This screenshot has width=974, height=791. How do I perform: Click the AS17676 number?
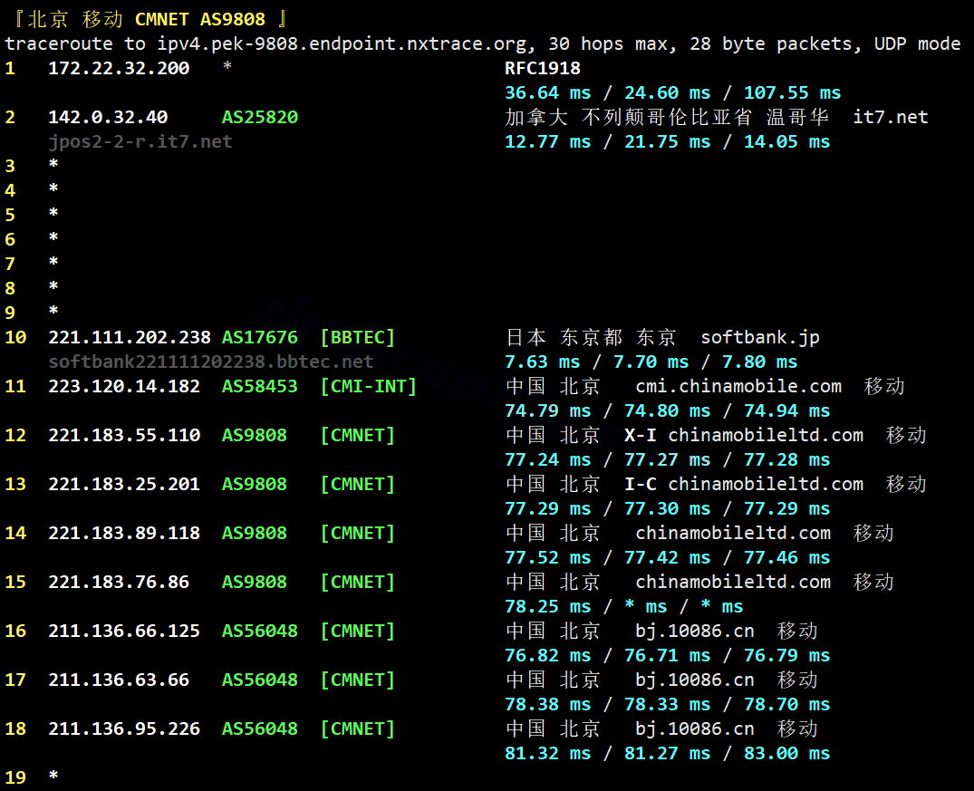click(x=260, y=337)
